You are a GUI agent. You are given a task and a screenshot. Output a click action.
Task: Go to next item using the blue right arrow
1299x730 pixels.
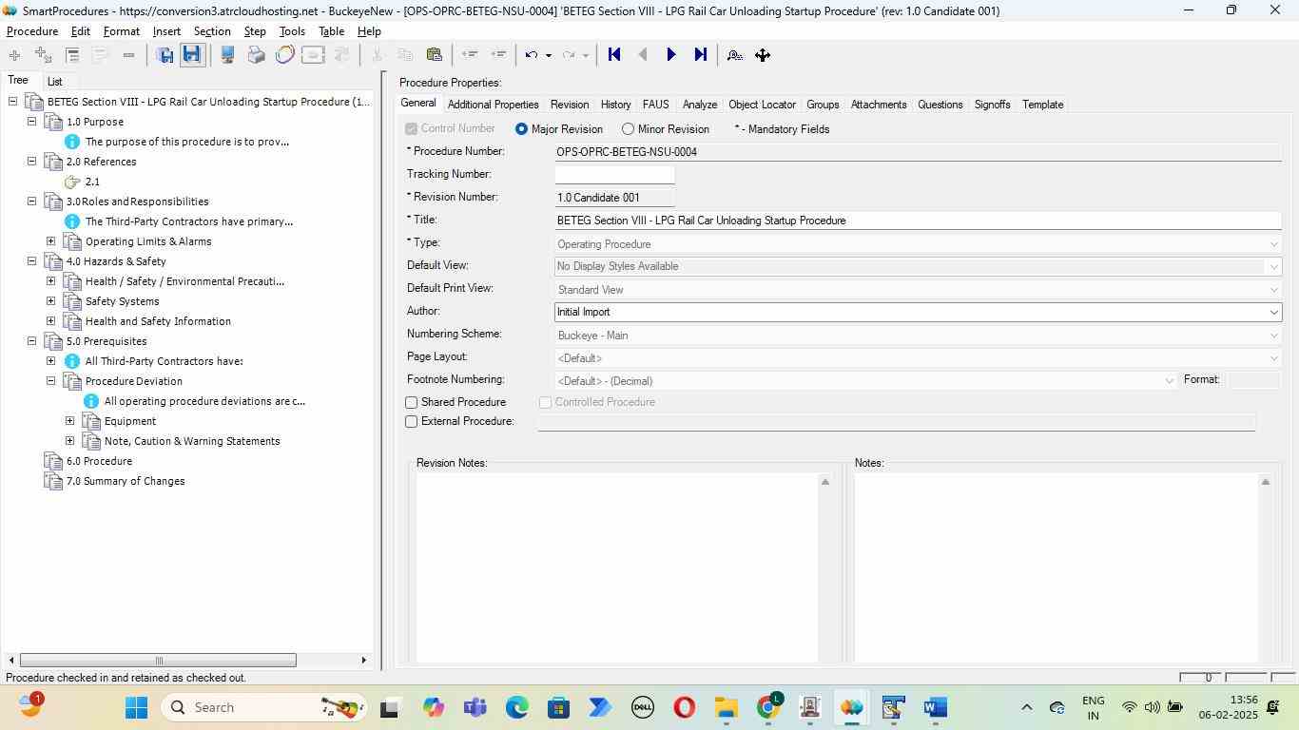tap(671, 55)
